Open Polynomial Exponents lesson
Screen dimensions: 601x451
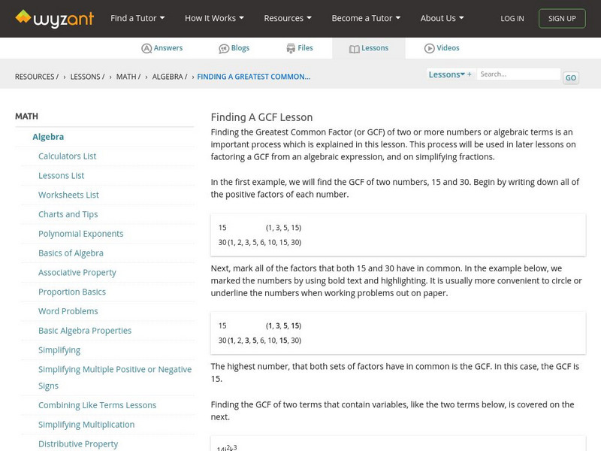click(x=81, y=234)
